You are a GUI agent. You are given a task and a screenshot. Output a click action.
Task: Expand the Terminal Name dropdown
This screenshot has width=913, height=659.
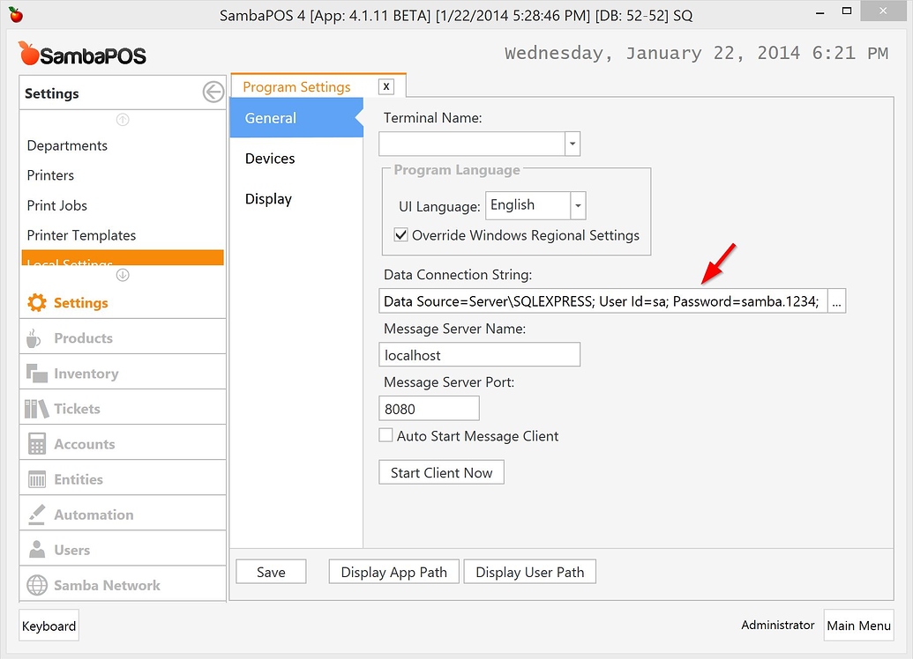tap(571, 142)
